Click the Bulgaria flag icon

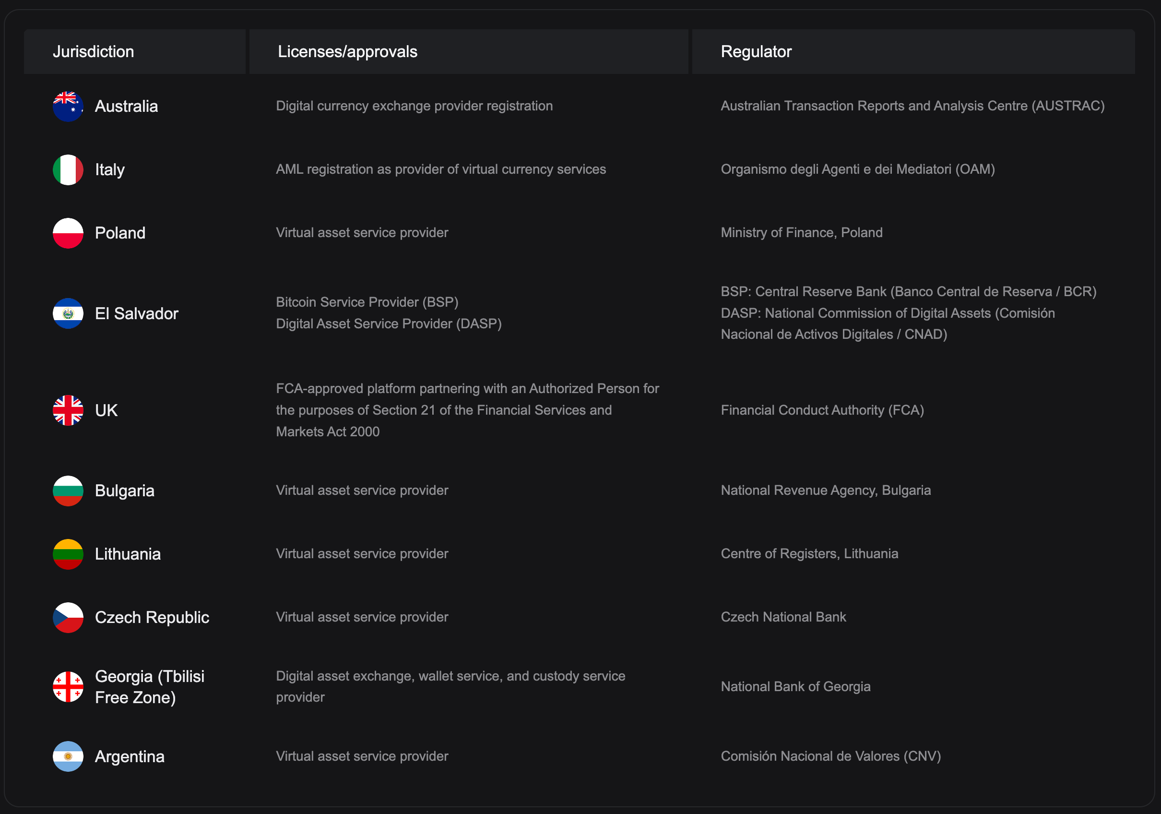pos(68,490)
